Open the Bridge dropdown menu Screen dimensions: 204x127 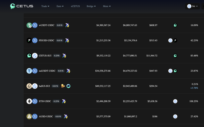(91, 6)
